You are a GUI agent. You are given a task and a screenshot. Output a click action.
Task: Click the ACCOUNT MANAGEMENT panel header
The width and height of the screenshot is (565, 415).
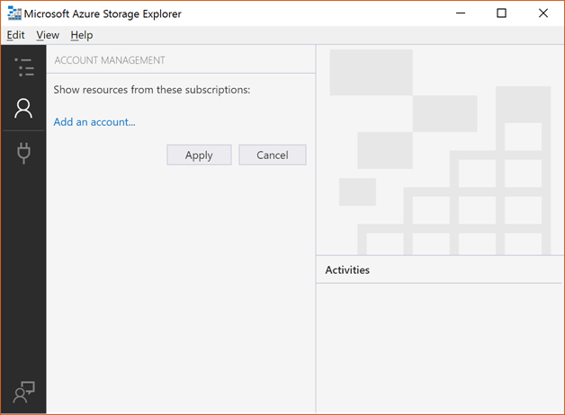110,60
